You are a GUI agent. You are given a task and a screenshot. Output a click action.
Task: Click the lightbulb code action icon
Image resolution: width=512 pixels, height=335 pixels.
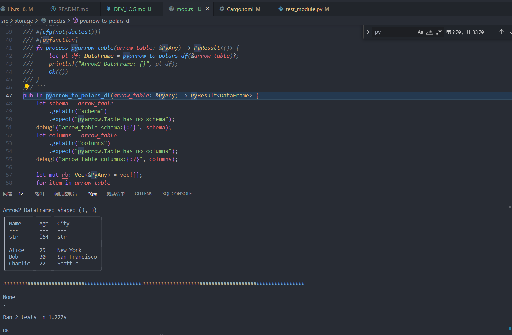pos(27,87)
